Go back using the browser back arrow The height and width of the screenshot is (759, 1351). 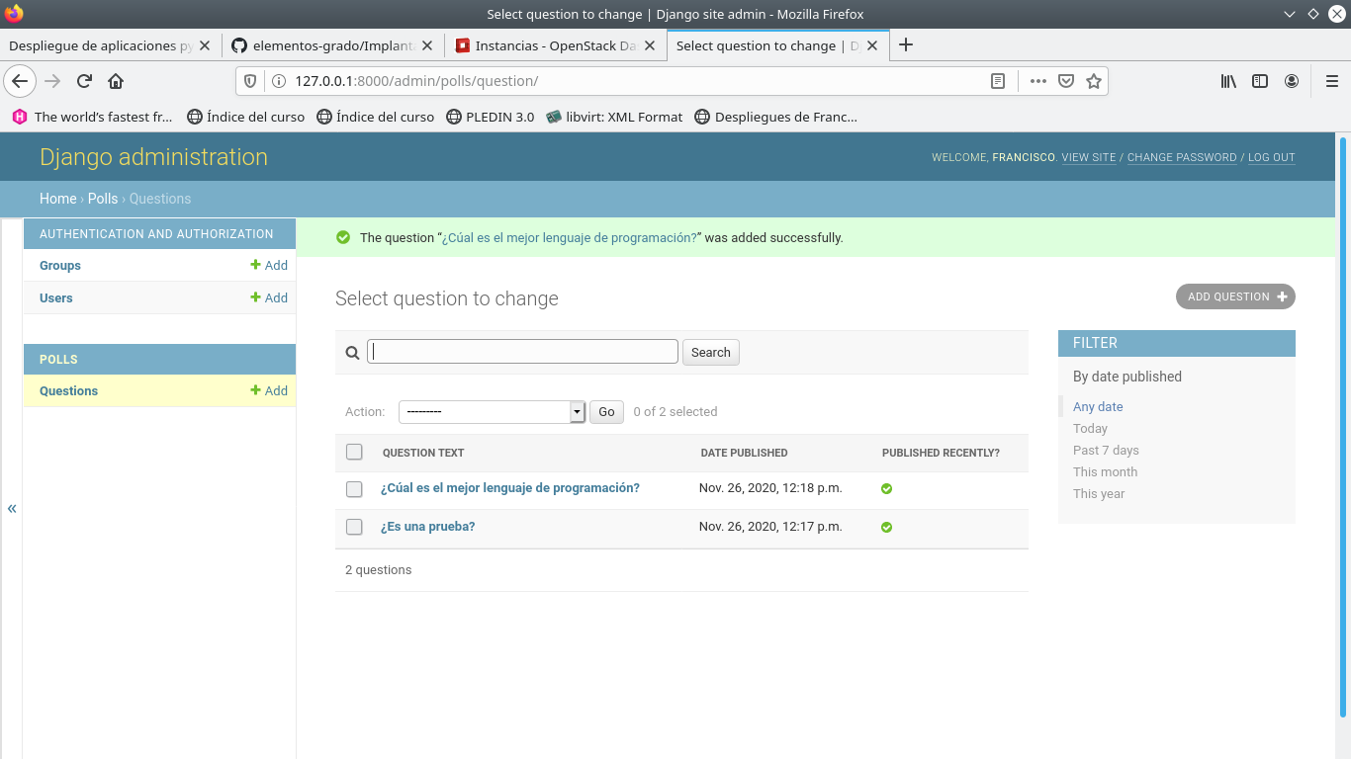(20, 81)
